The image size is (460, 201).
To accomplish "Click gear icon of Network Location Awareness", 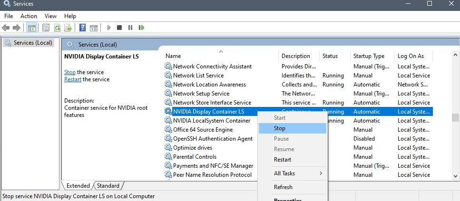I will pyautogui.click(x=168, y=85).
